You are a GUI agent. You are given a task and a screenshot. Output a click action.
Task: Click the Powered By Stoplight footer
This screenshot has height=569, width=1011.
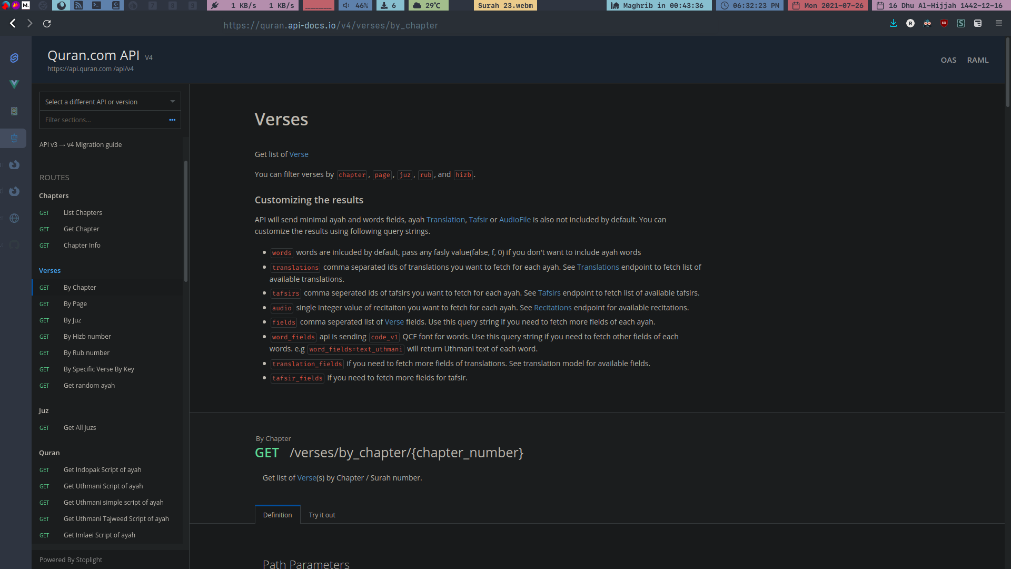click(71, 560)
